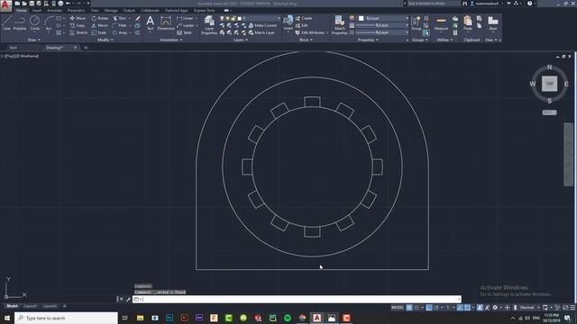Click the Rotate tool
Viewport: 577px width, 324px height.
[100, 18]
